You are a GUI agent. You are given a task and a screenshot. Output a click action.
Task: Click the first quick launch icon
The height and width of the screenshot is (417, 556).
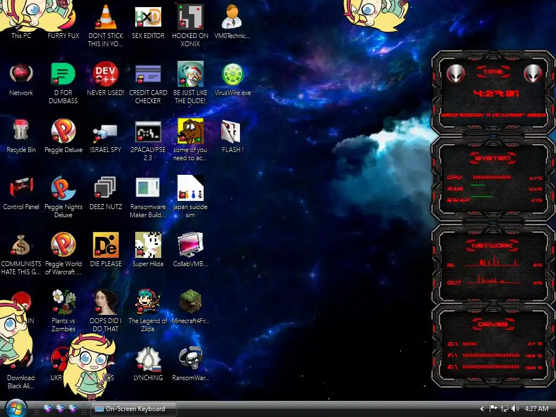click(x=48, y=408)
